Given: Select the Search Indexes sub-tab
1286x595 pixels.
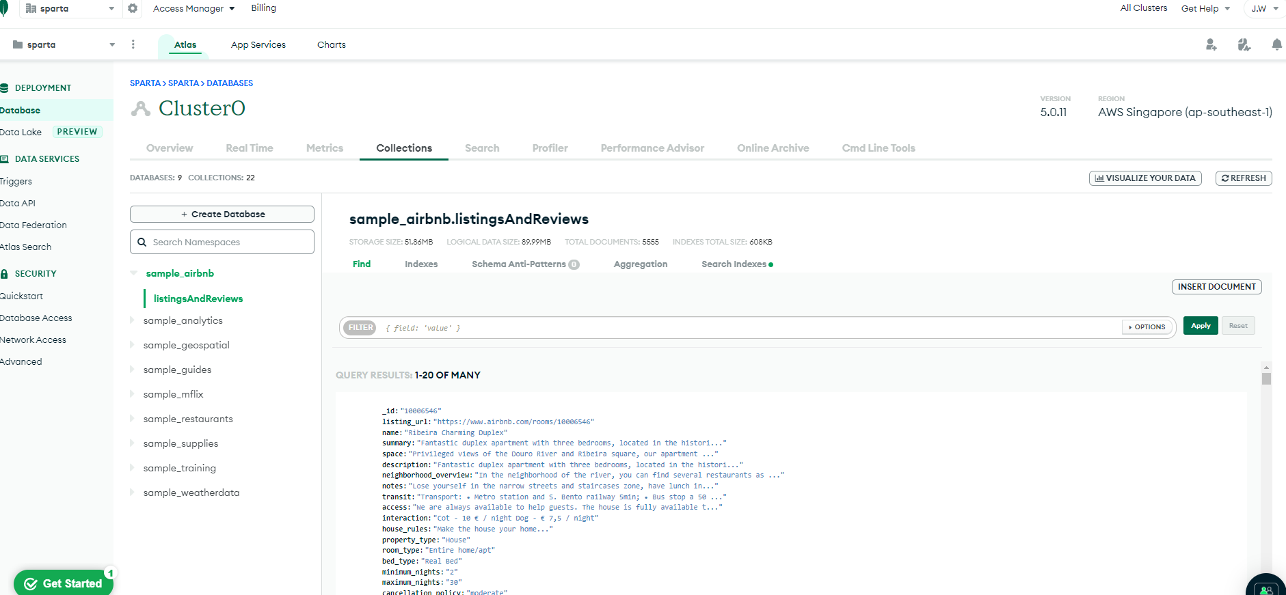Looking at the screenshot, I should pos(737,264).
